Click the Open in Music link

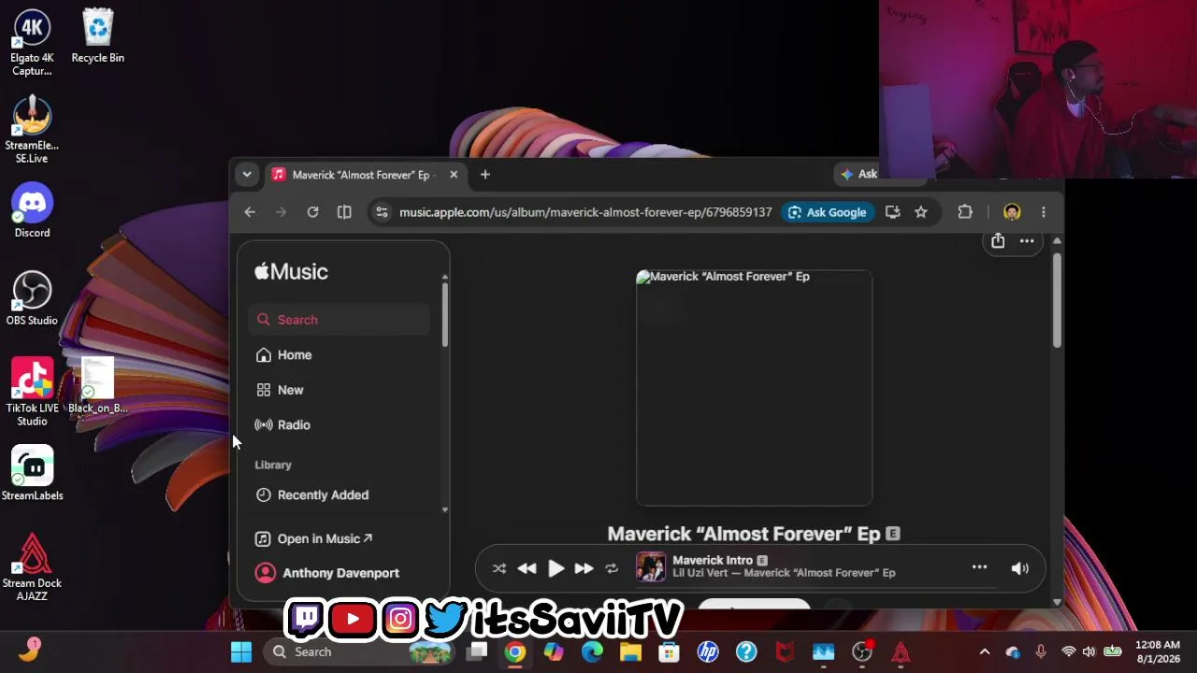point(314,538)
